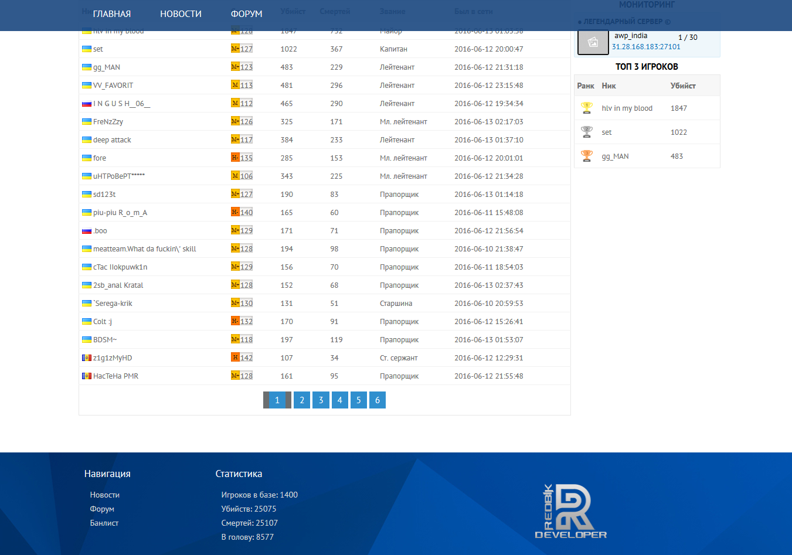Go to page 2 of player list
Screen dimensions: 792x555
pyautogui.click(x=302, y=400)
